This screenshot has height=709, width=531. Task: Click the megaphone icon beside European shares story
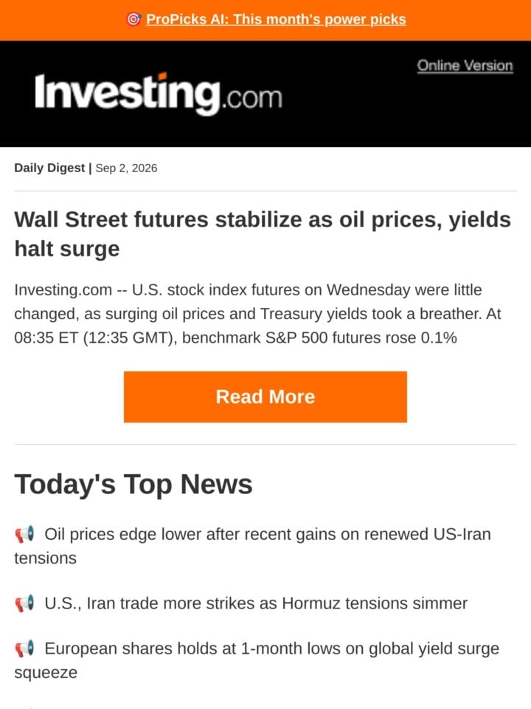(x=24, y=648)
